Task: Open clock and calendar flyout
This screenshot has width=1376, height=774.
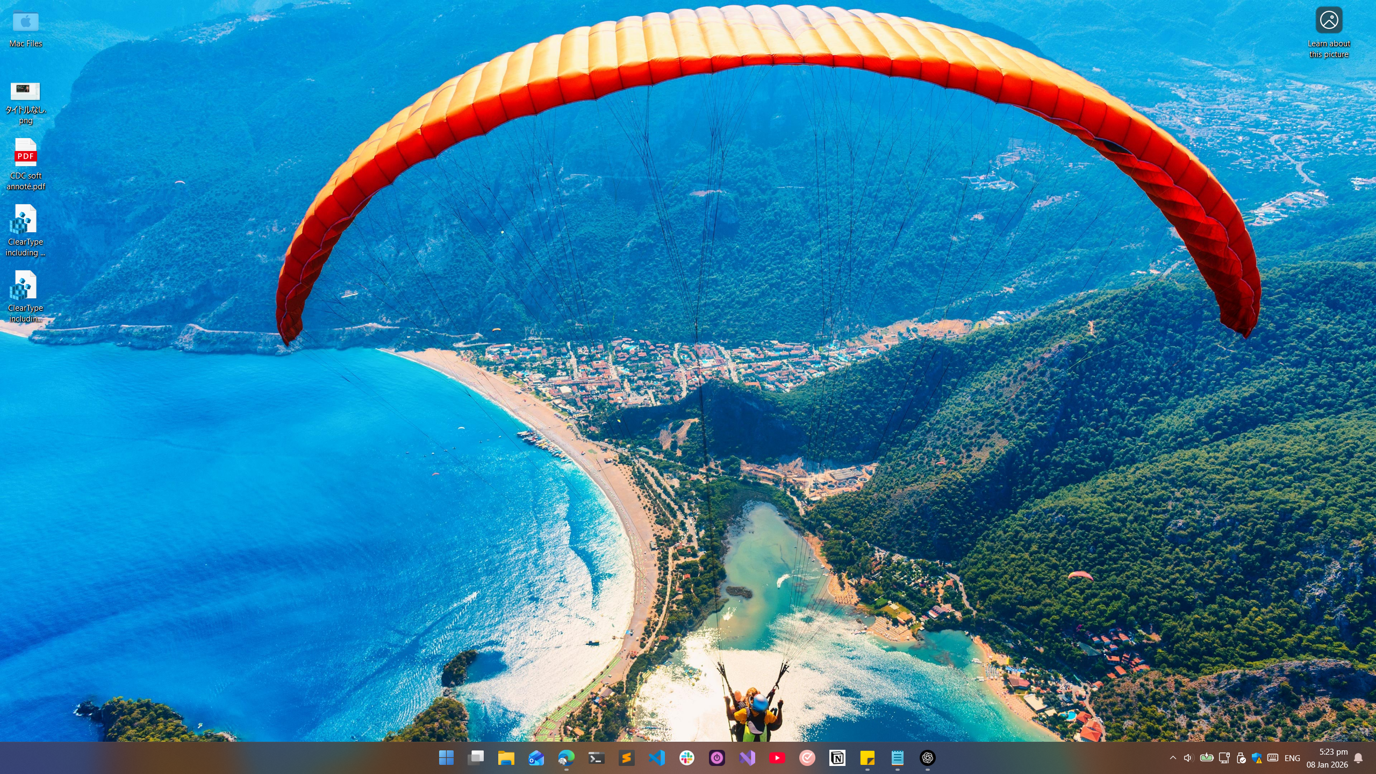Action: pos(1327,758)
